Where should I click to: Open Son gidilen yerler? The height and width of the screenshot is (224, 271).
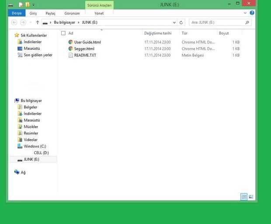(38, 55)
